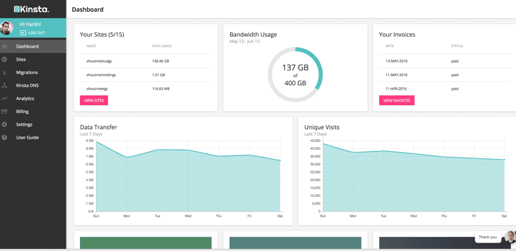This screenshot has height=251, width=516.
Task: Click the DATA USAGE column header
Action: coord(162,46)
